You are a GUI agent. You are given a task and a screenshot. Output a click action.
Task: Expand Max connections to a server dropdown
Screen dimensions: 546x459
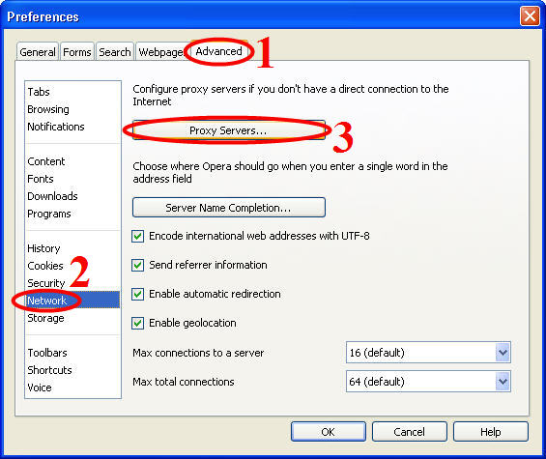pos(428,353)
